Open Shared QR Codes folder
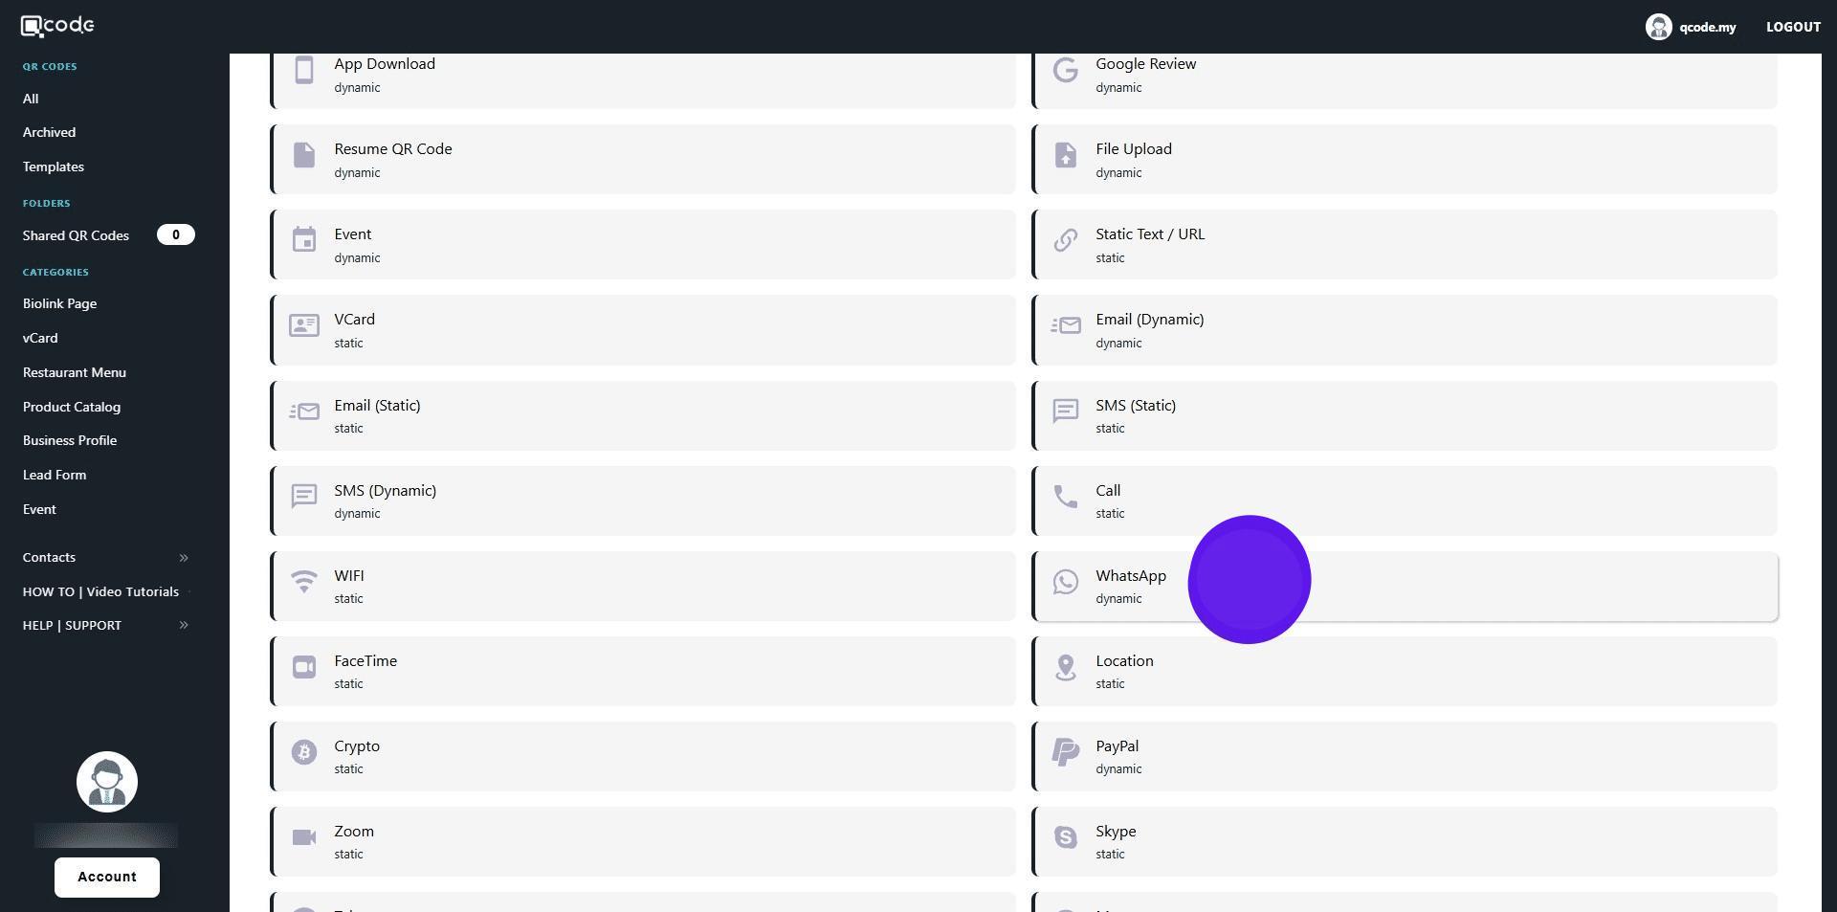The width and height of the screenshot is (1837, 912). point(76,235)
